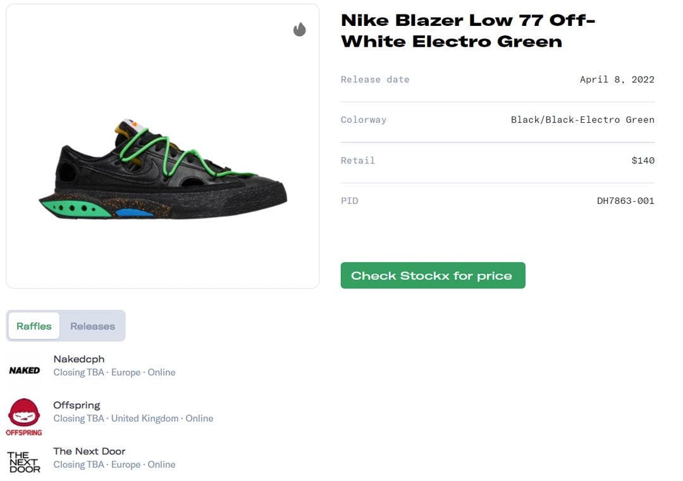Click the Naked store logo
This screenshot has width=683, height=481.
(x=24, y=370)
